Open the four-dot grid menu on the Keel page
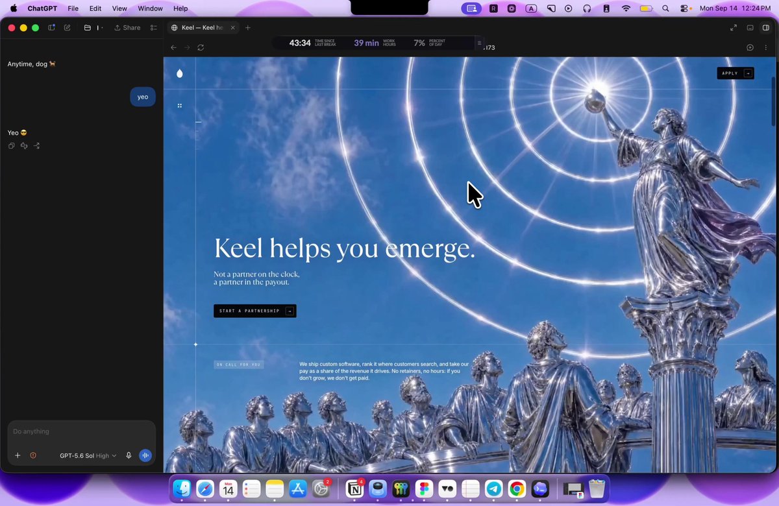This screenshot has height=506, width=779. [x=180, y=106]
